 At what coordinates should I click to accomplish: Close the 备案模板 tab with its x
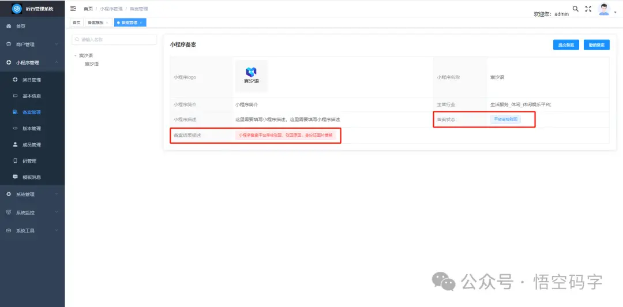coord(107,23)
